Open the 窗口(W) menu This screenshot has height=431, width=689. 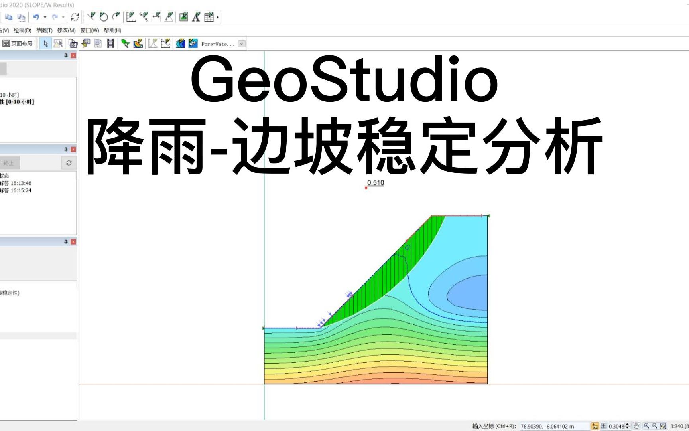point(91,30)
